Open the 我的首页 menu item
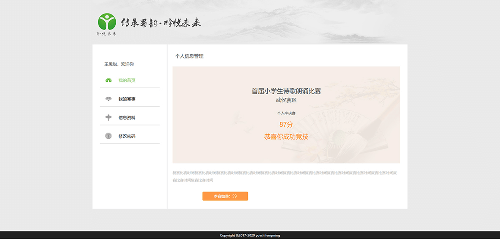 pos(127,80)
